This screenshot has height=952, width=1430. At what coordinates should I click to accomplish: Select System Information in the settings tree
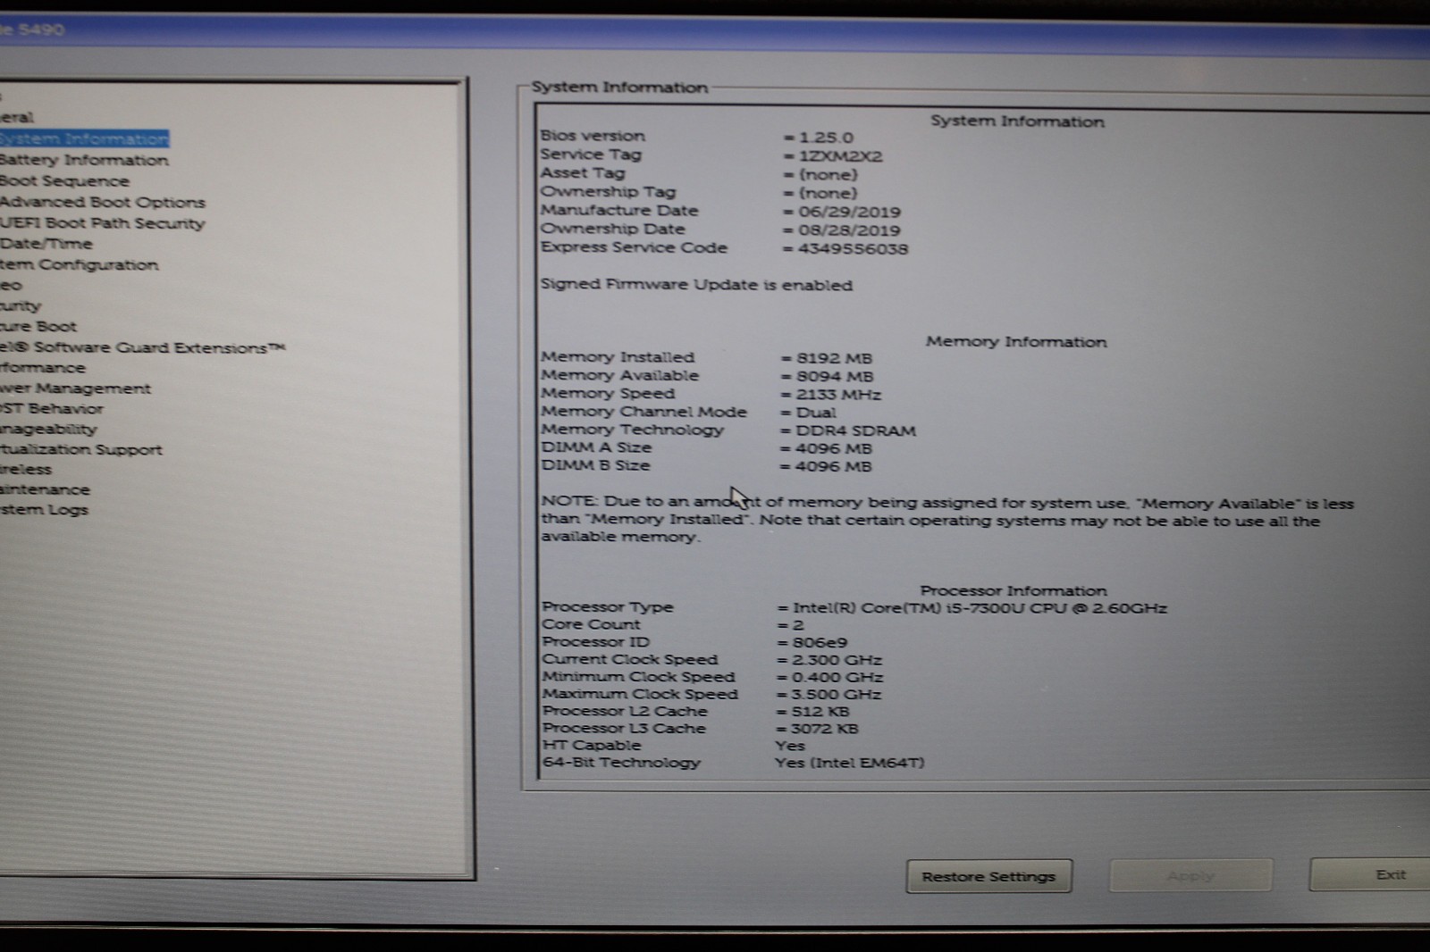click(x=84, y=138)
